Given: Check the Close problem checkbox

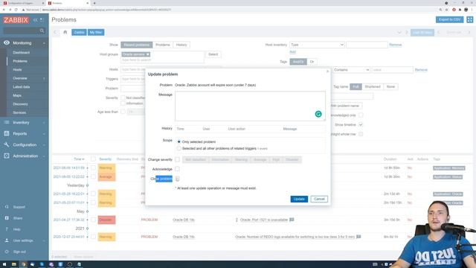Looking at the screenshot, I should (x=177, y=179).
